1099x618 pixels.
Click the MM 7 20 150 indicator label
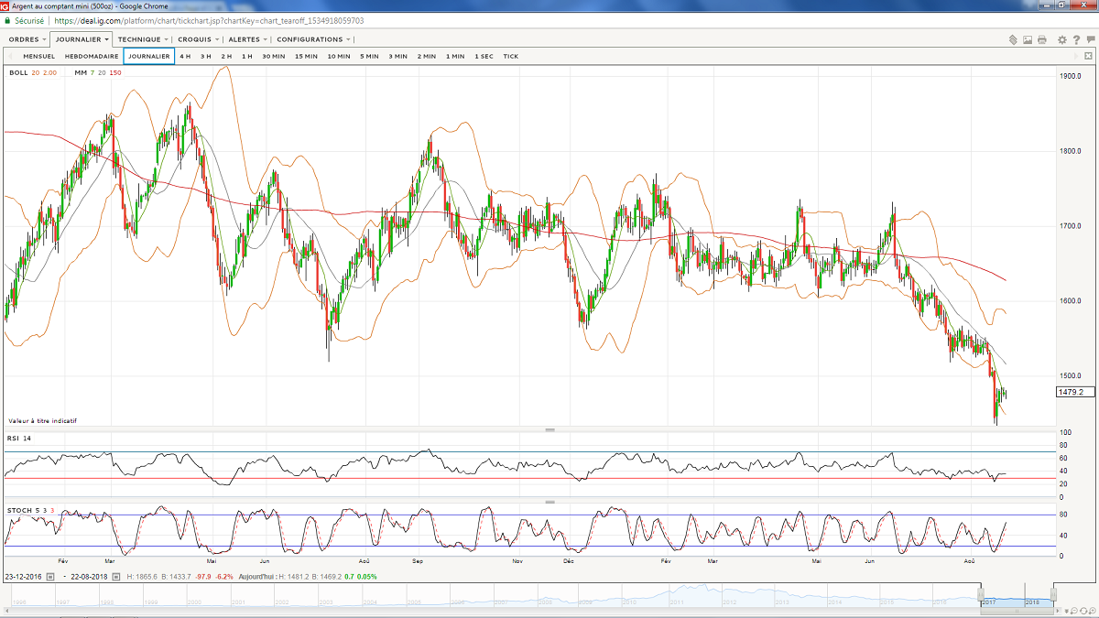(x=98, y=72)
